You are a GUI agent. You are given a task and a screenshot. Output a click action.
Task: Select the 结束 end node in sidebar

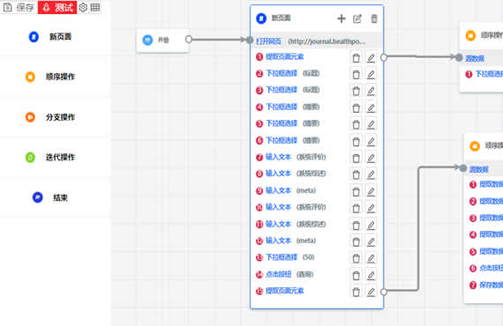pos(50,197)
